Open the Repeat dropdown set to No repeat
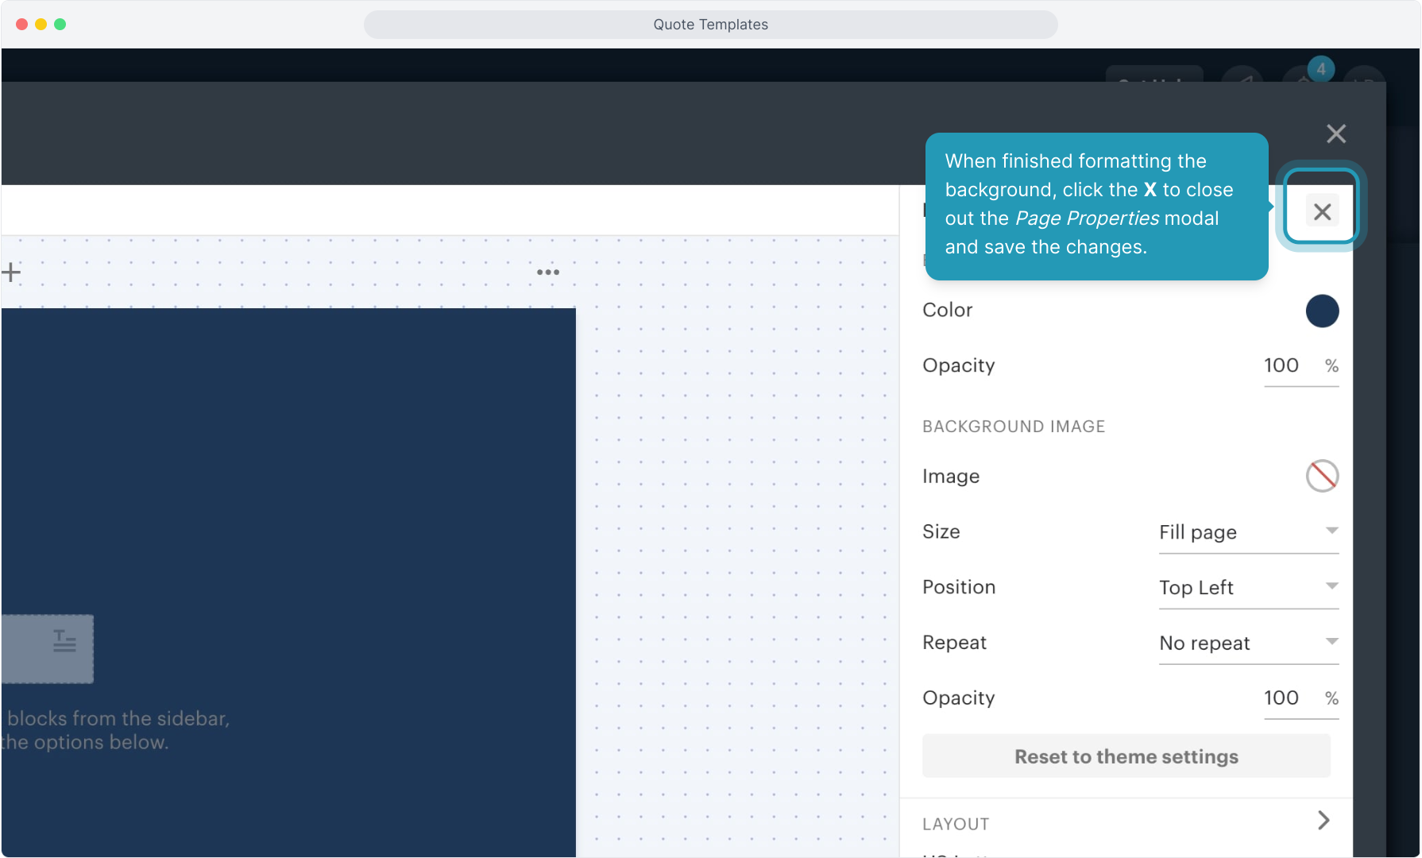This screenshot has width=1422, height=858. click(x=1249, y=643)
